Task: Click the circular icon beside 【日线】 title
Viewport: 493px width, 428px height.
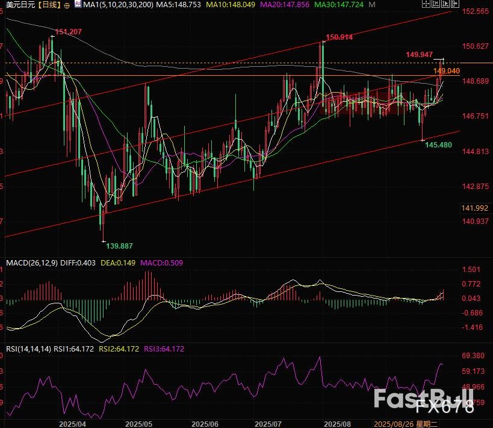Action: (66, 5)
